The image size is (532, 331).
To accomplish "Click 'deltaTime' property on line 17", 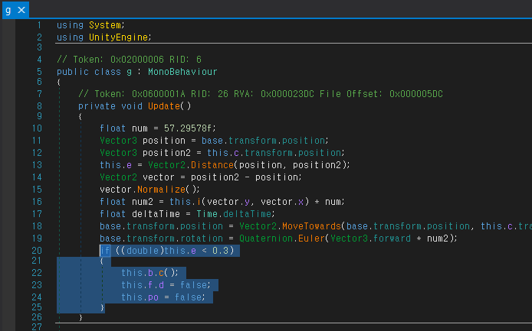I will (248, 214).
